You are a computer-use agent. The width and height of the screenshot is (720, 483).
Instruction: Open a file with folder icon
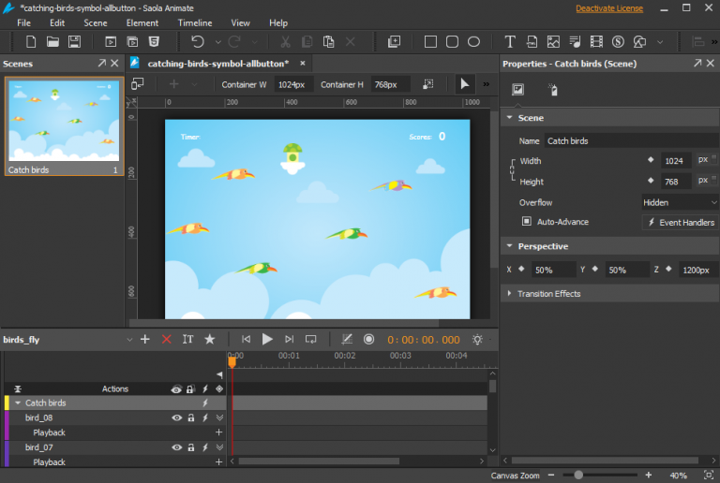[52, 42]
